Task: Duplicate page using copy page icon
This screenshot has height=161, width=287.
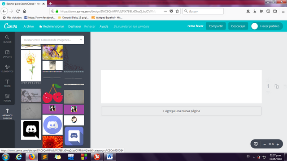Action: 277,86
